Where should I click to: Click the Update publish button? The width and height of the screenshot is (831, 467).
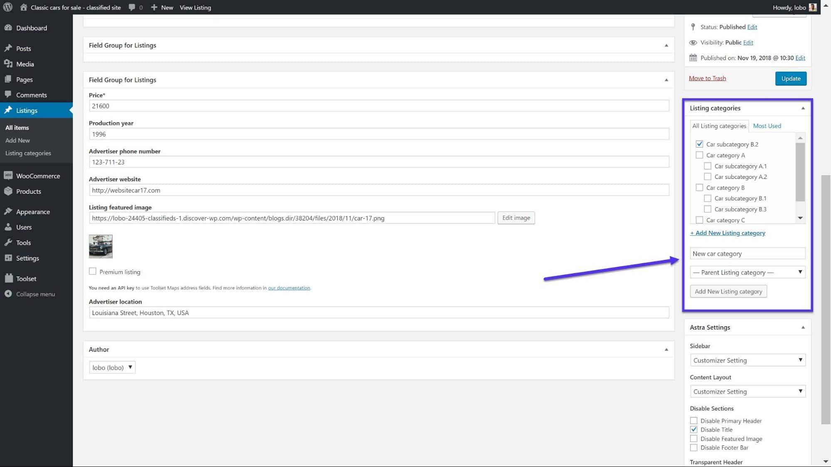pos(791,78)
